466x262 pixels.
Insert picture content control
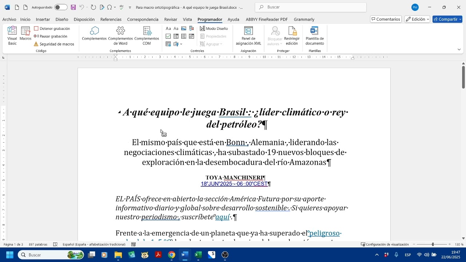click(184, 28)
